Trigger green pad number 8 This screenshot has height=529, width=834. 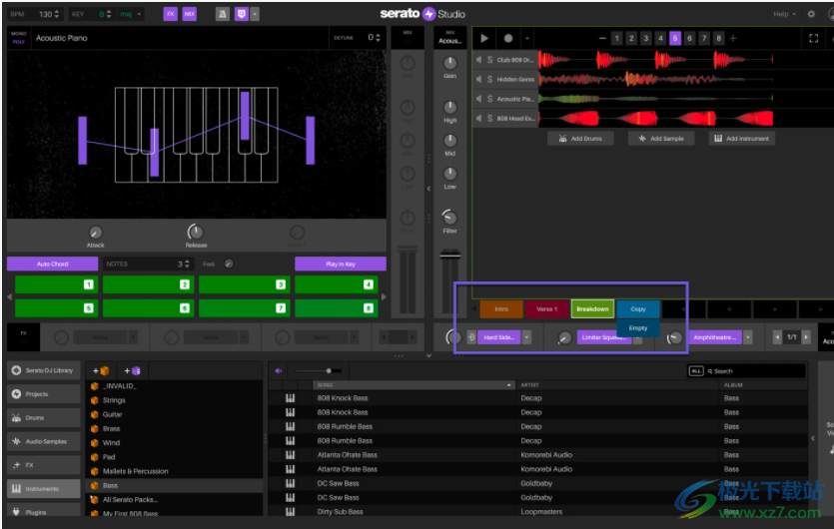pos(337,308)
